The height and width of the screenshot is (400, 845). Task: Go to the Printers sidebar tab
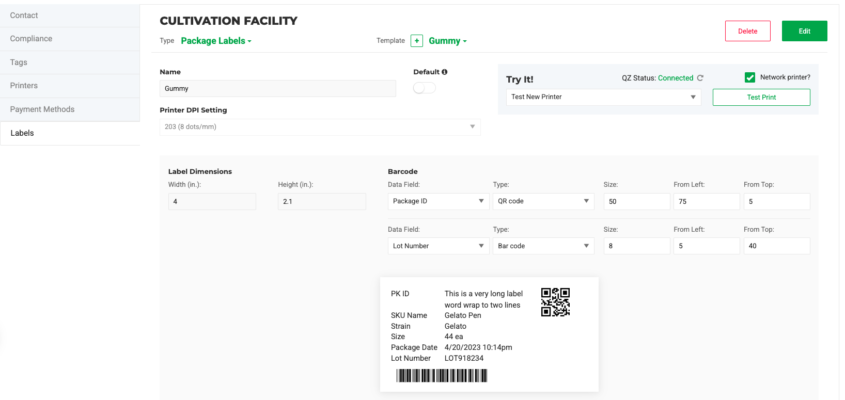click(24, 86)
